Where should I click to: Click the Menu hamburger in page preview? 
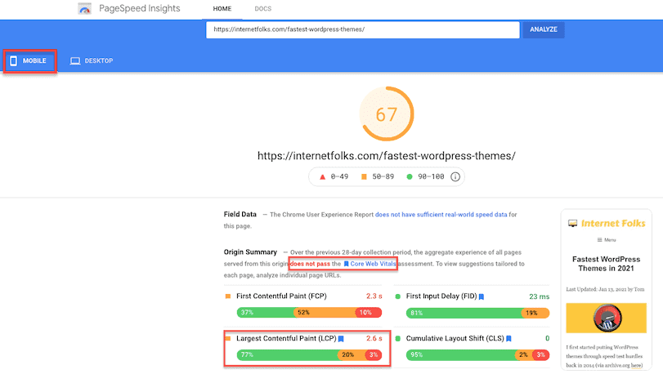coord(607,240)
